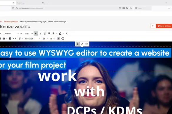The height and width of the screenshot is (114, 172).
Task: Click the large 'with' text on banner
Action: 89,91
